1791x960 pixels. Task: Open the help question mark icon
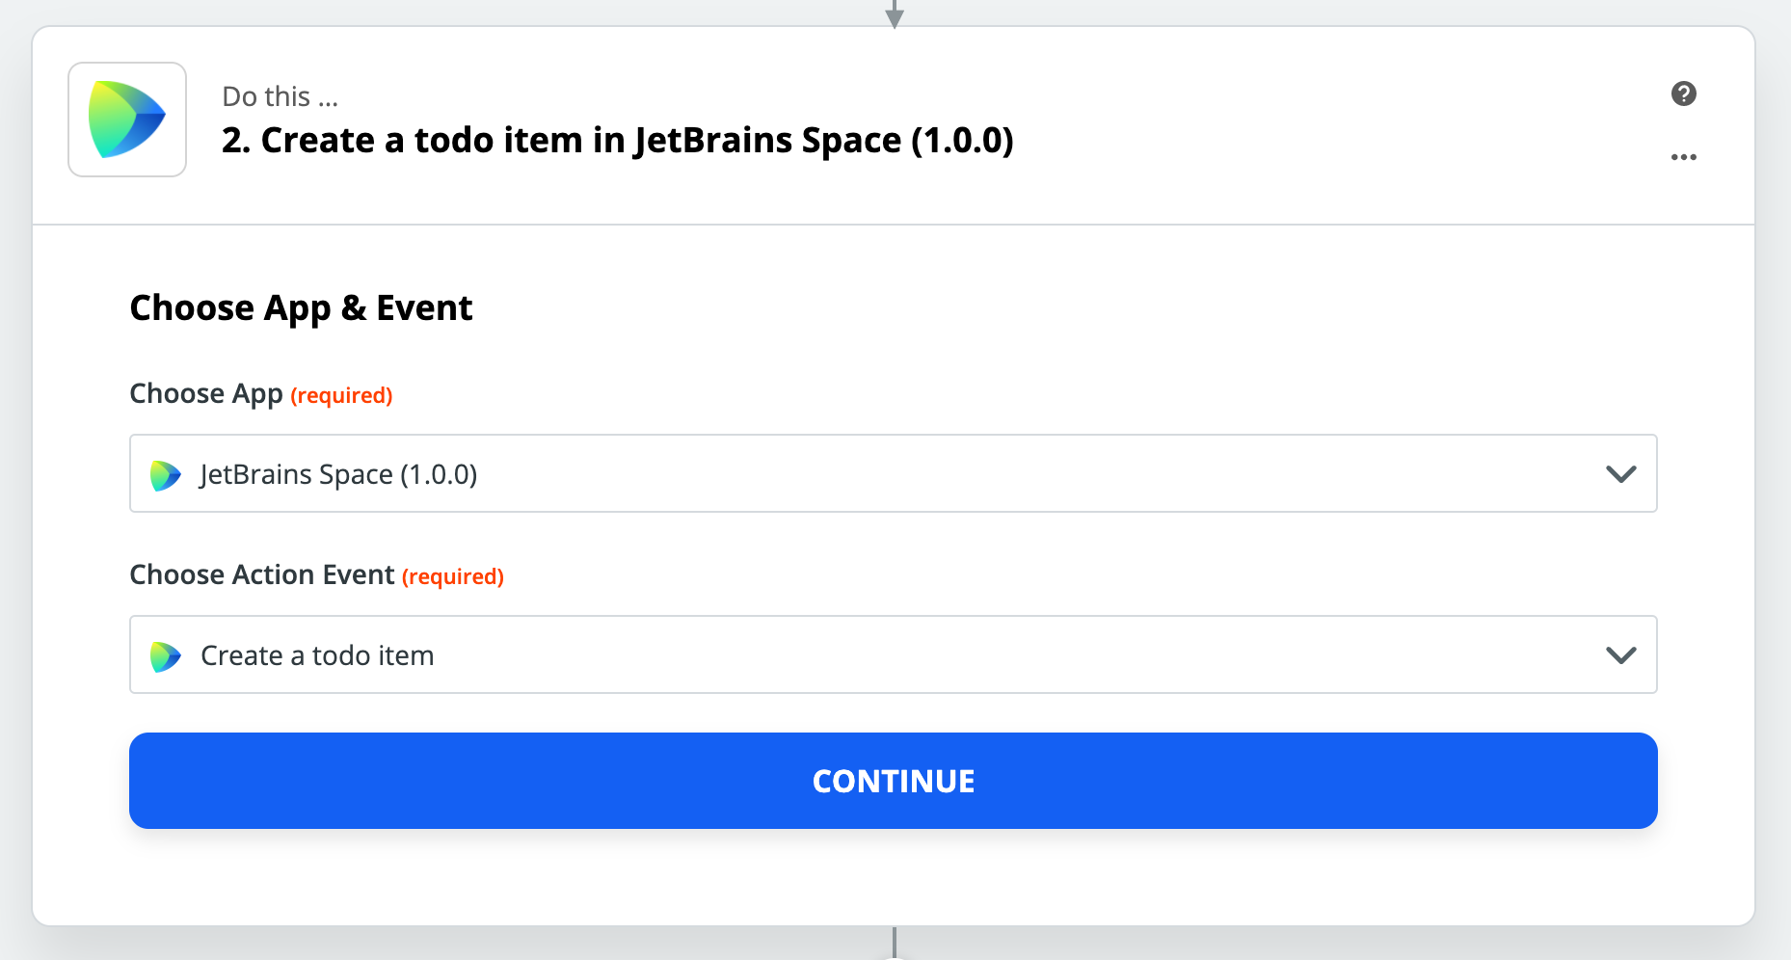coord(1683,93)
